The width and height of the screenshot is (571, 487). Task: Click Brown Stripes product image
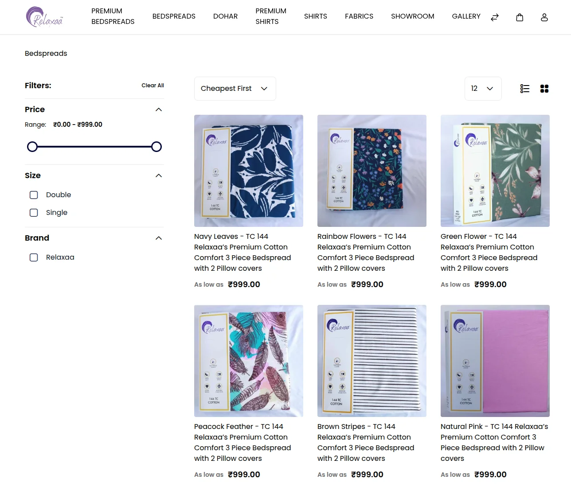[x=372, y=361]
